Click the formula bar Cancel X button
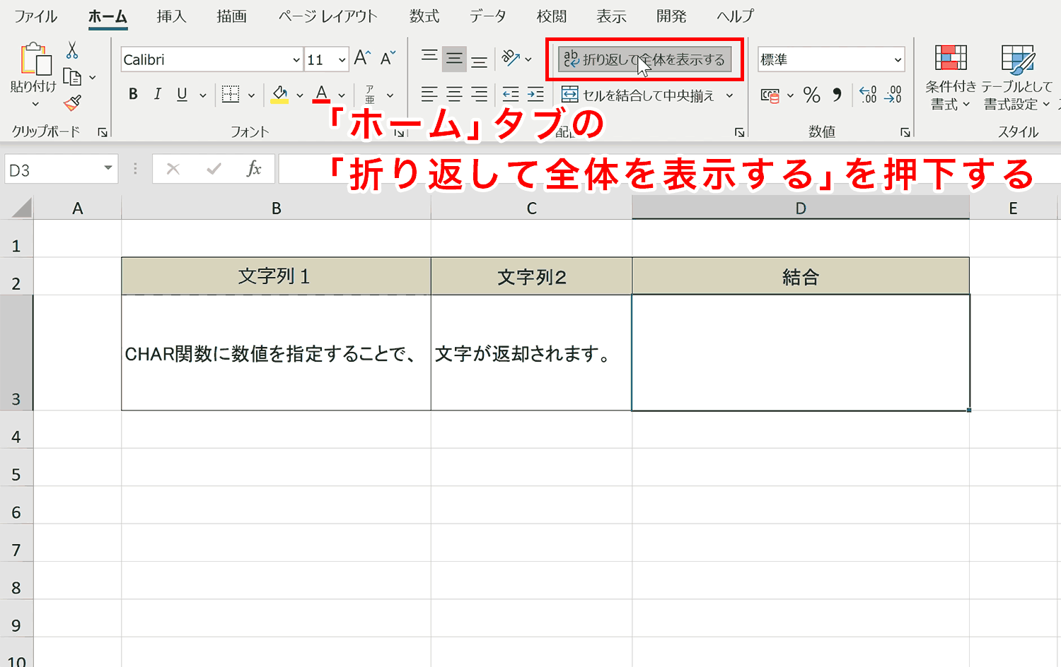 click(173, 169)
